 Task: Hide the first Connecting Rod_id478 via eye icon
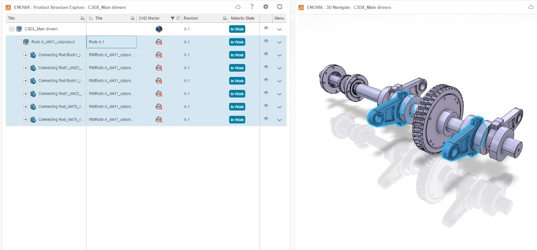[266, 106]
